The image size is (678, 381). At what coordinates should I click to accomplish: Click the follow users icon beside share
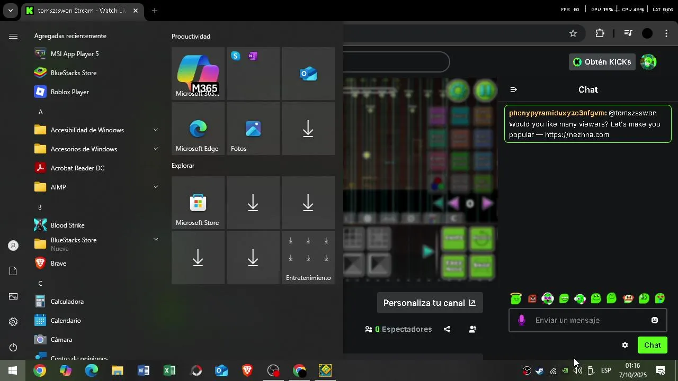[x=472, y=329]
